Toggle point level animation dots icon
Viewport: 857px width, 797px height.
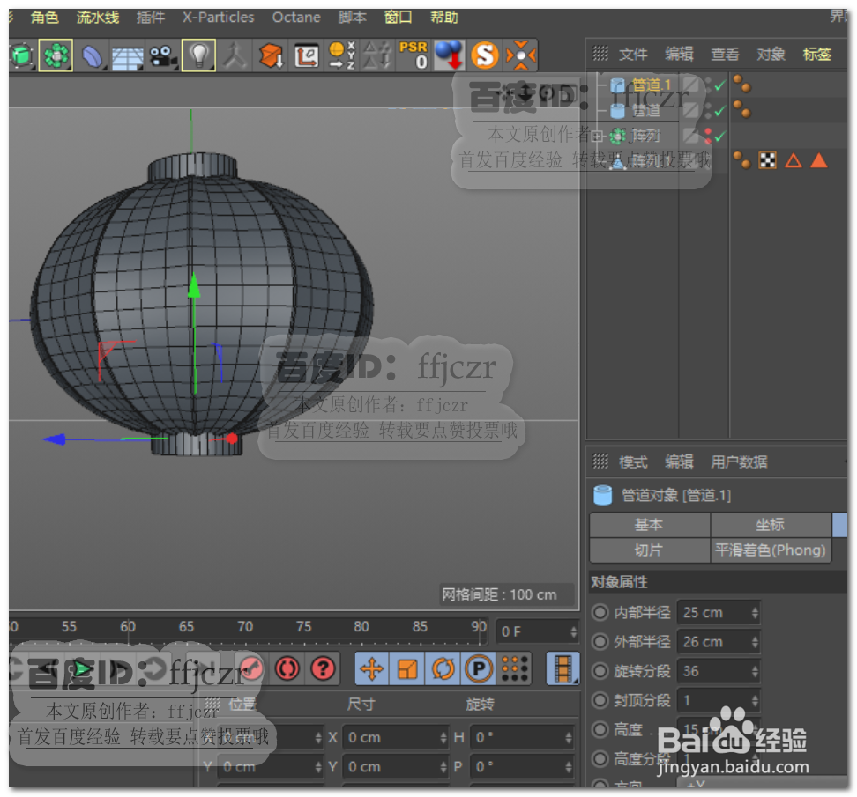coord(514,668)
